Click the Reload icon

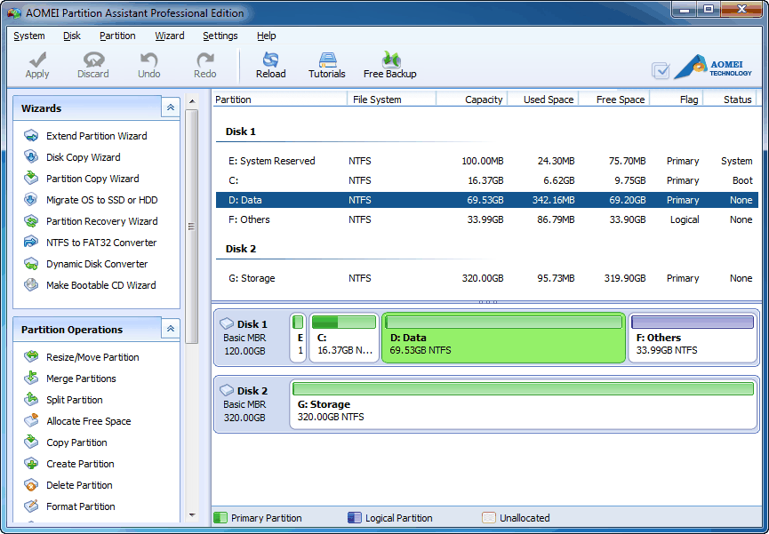(x=270, y=63)
